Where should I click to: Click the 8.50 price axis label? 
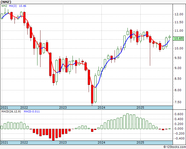pyautogui.click(x=178, y=79)
